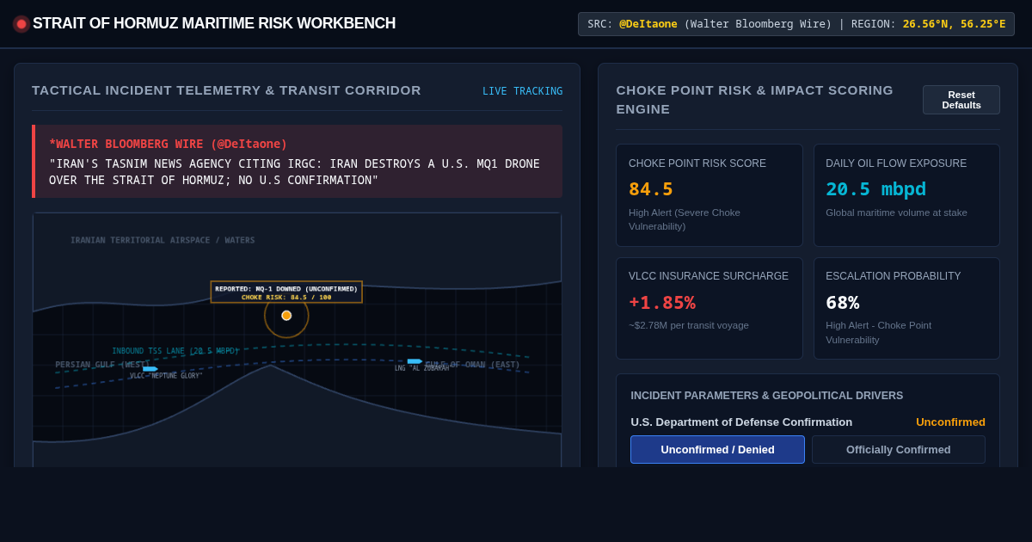
Task: Click the orange Unconfirmed status text
Action: coord(950,422)
